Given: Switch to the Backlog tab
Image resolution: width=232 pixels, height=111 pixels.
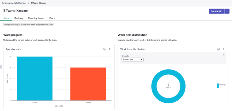Looking at the screenshot, I should point(19,18).
